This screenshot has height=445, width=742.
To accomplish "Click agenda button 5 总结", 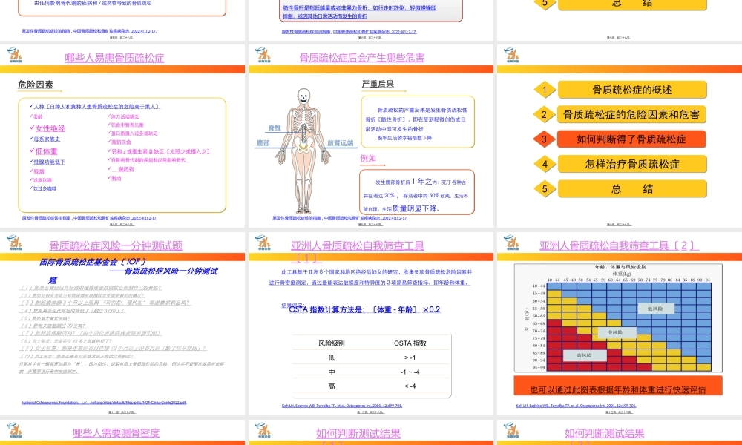I will (x=631, y=188).
